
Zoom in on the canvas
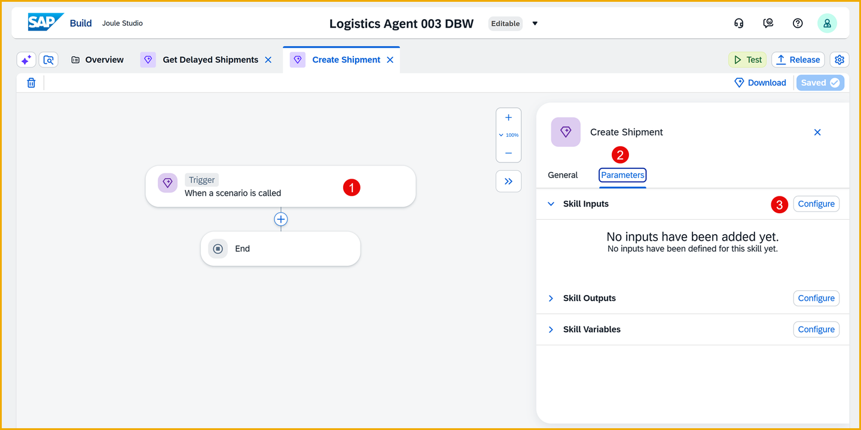click(x=508, y=118)
